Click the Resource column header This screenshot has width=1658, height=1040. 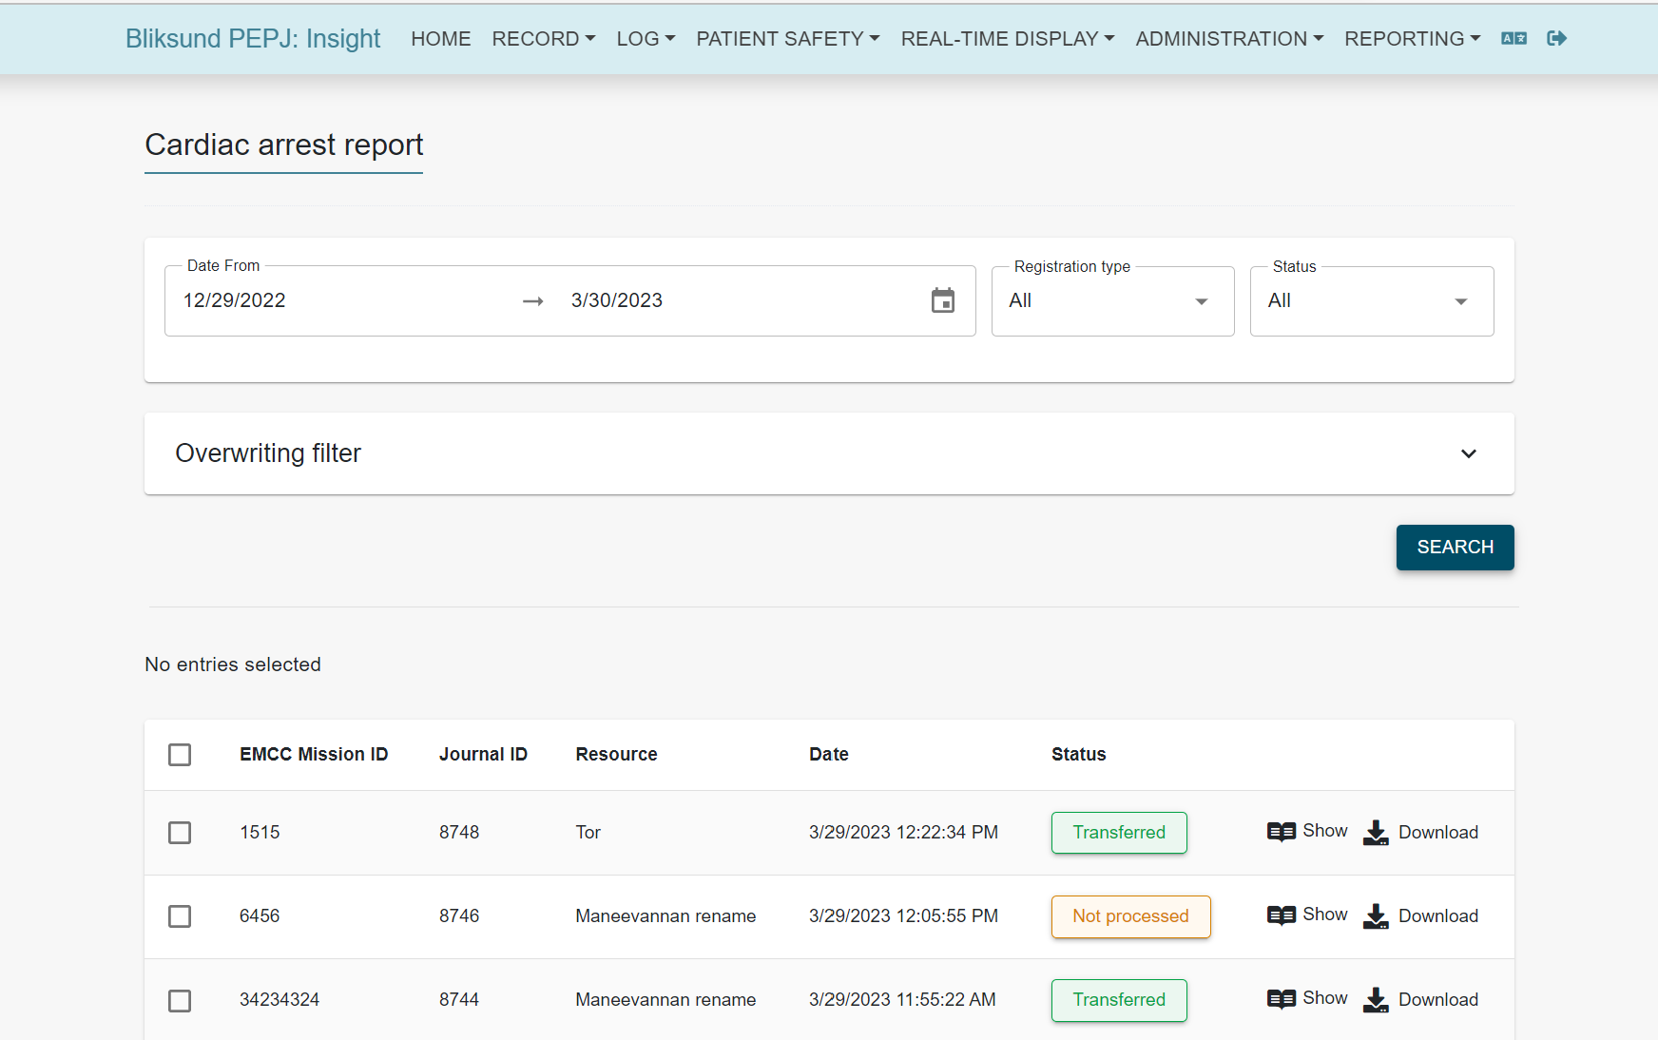coord(616,755)
